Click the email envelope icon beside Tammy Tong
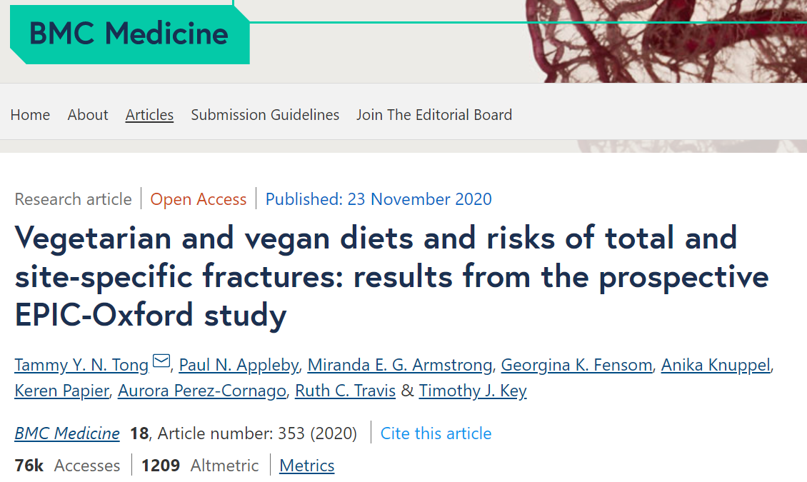This screenshot has width=807, height=482. point(161,361)
